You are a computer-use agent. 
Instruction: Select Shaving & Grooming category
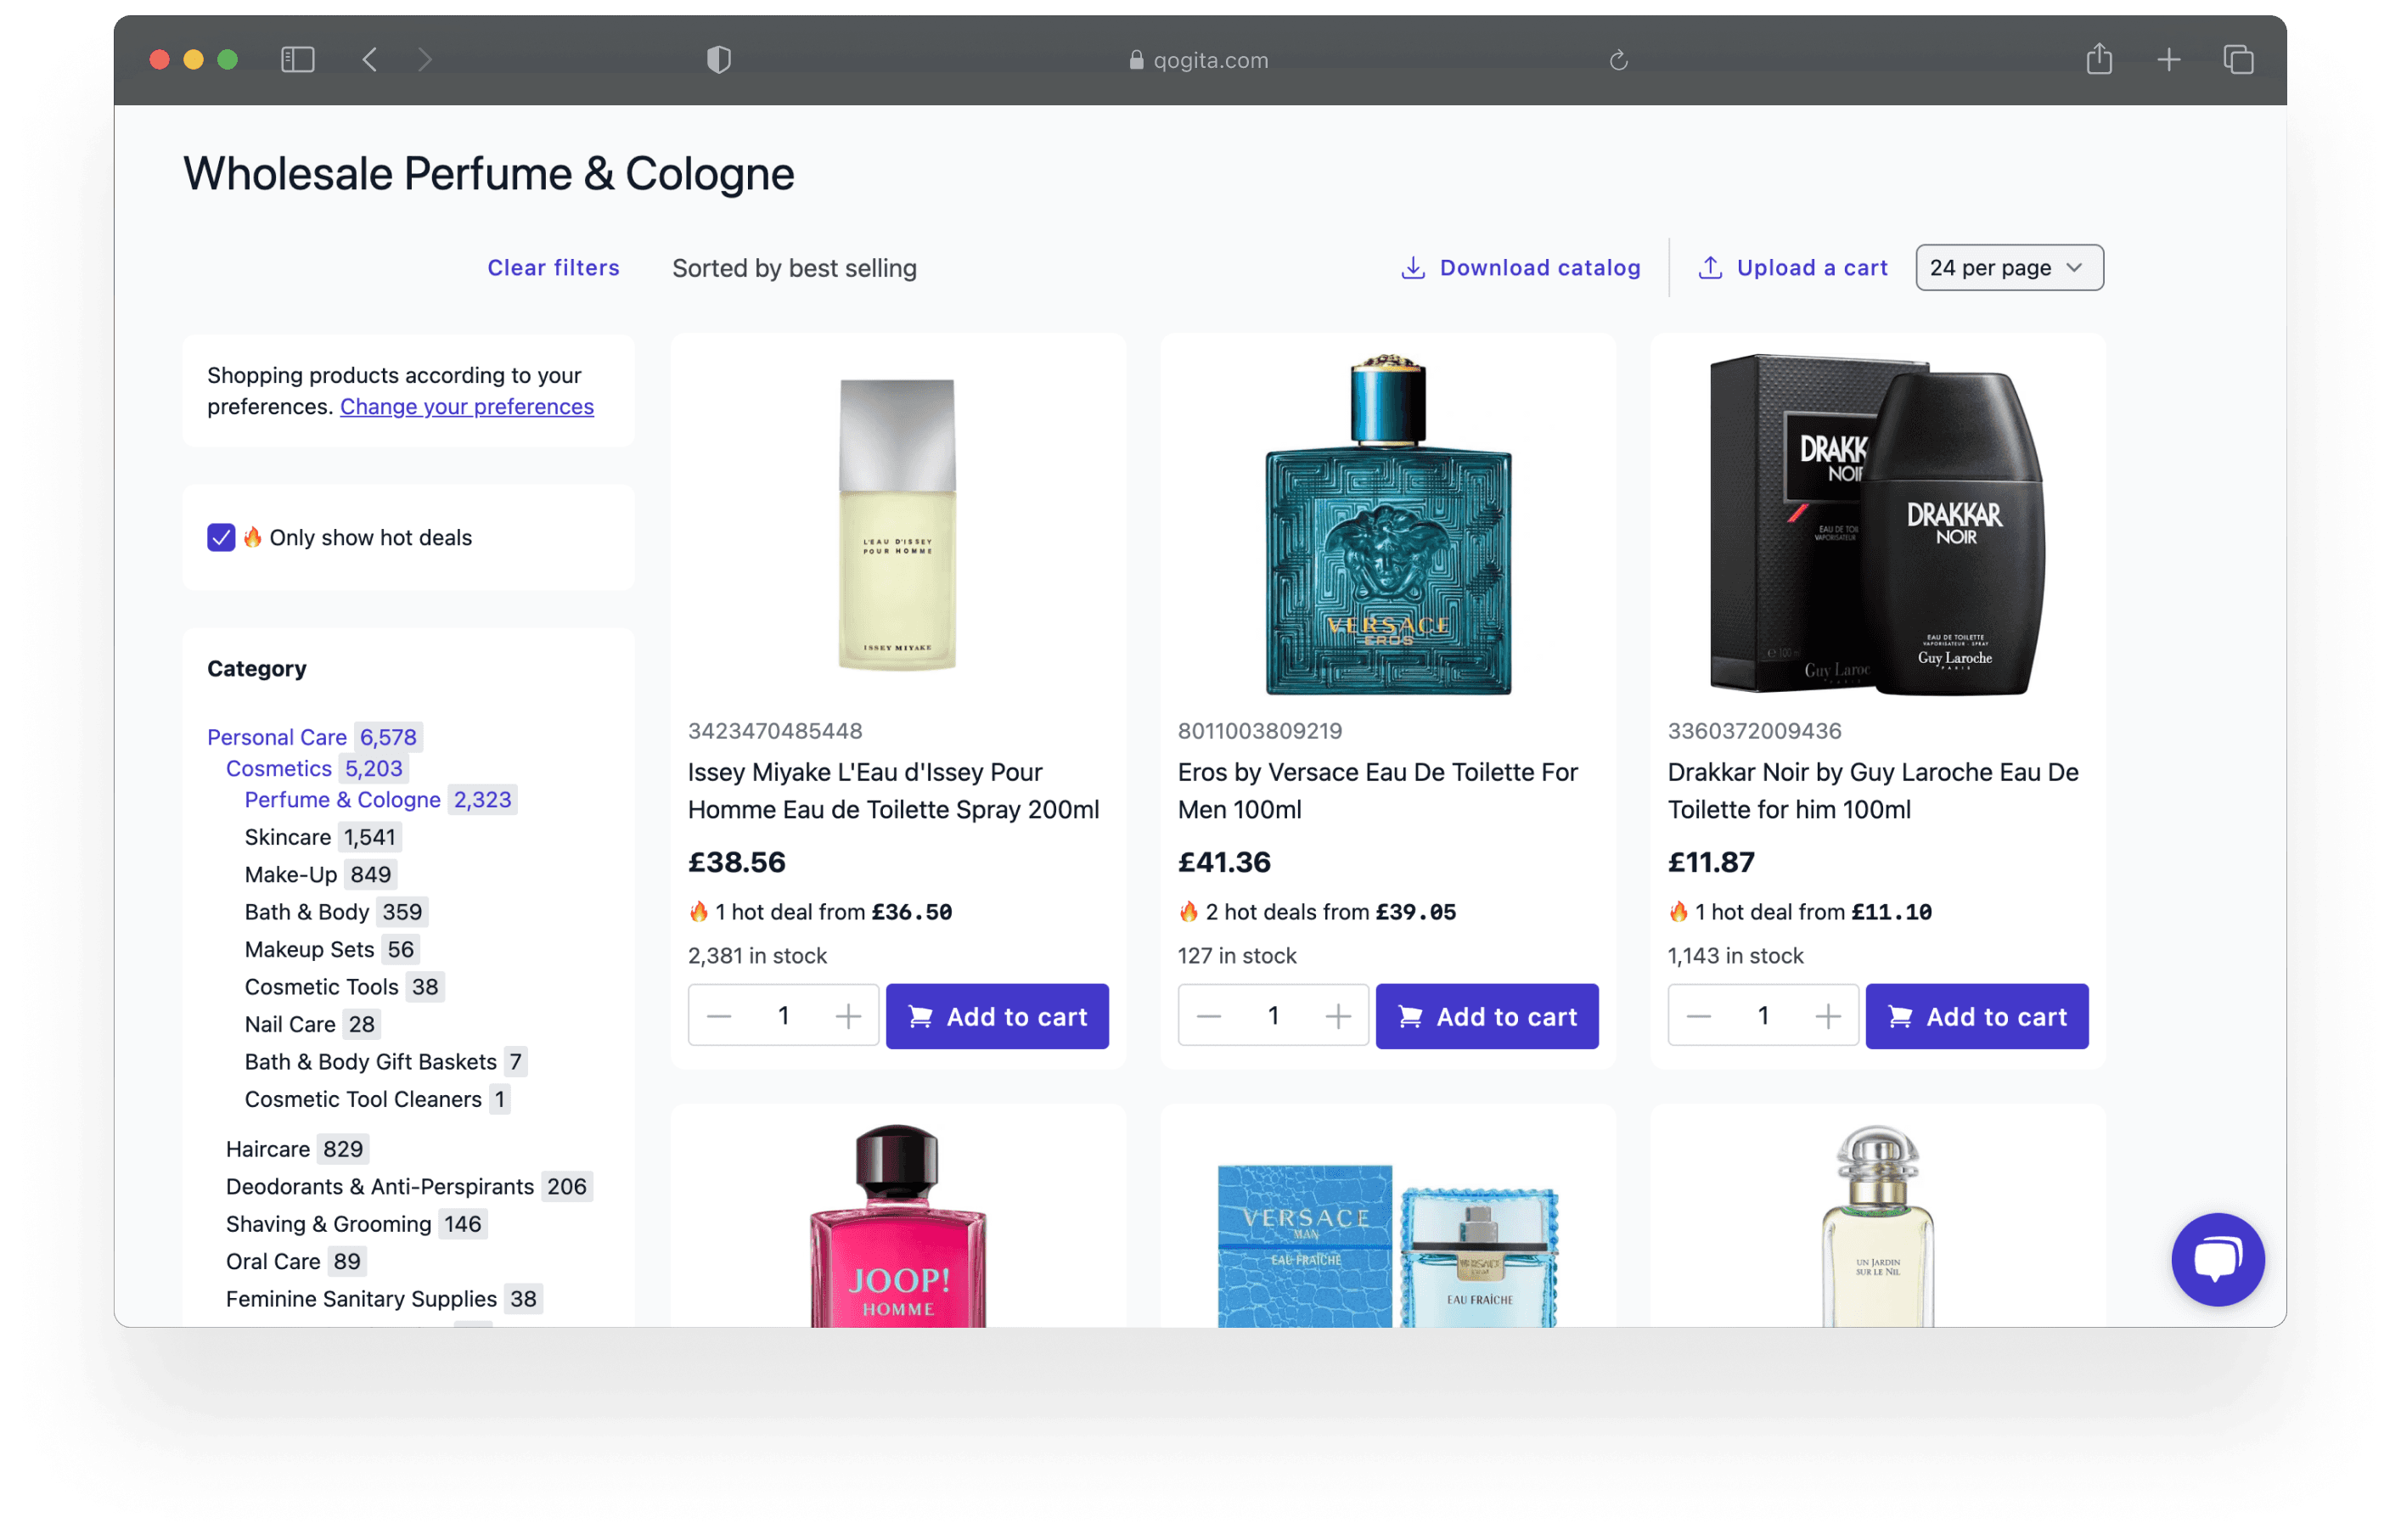329,1224
